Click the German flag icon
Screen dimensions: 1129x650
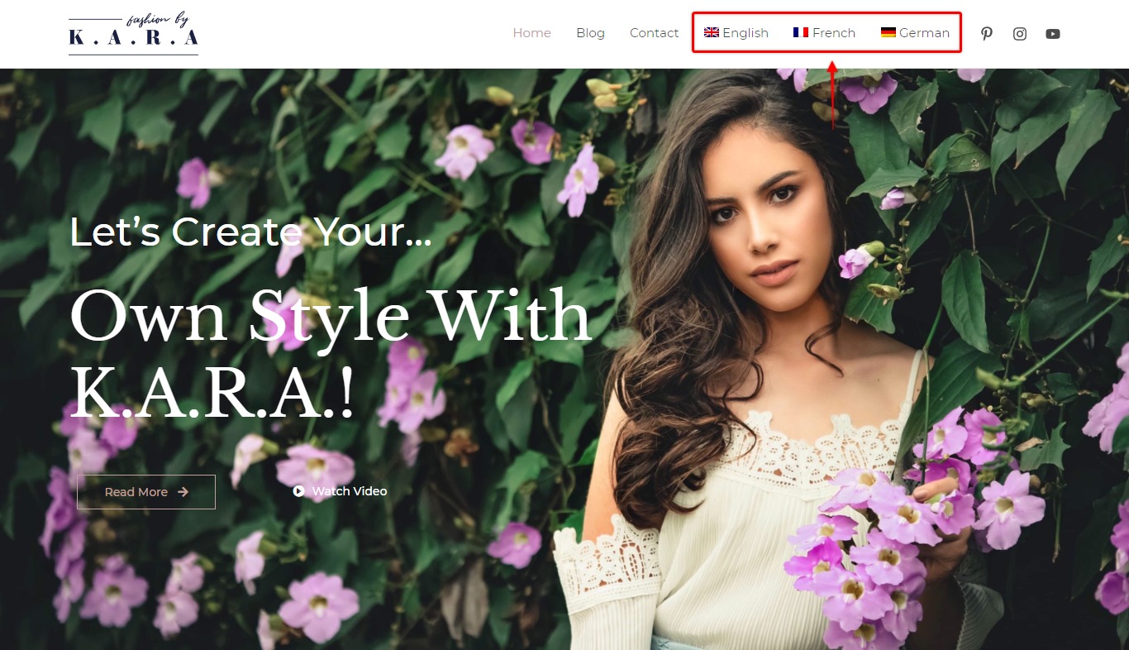tap(888, 32)
